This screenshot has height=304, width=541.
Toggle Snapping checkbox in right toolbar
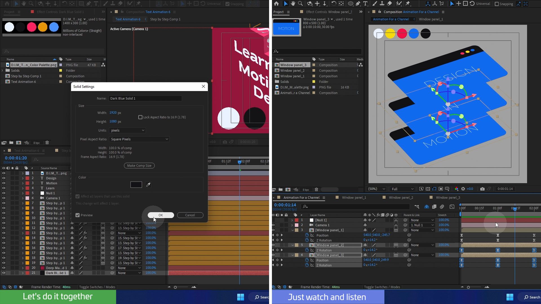tap(497, 4)
